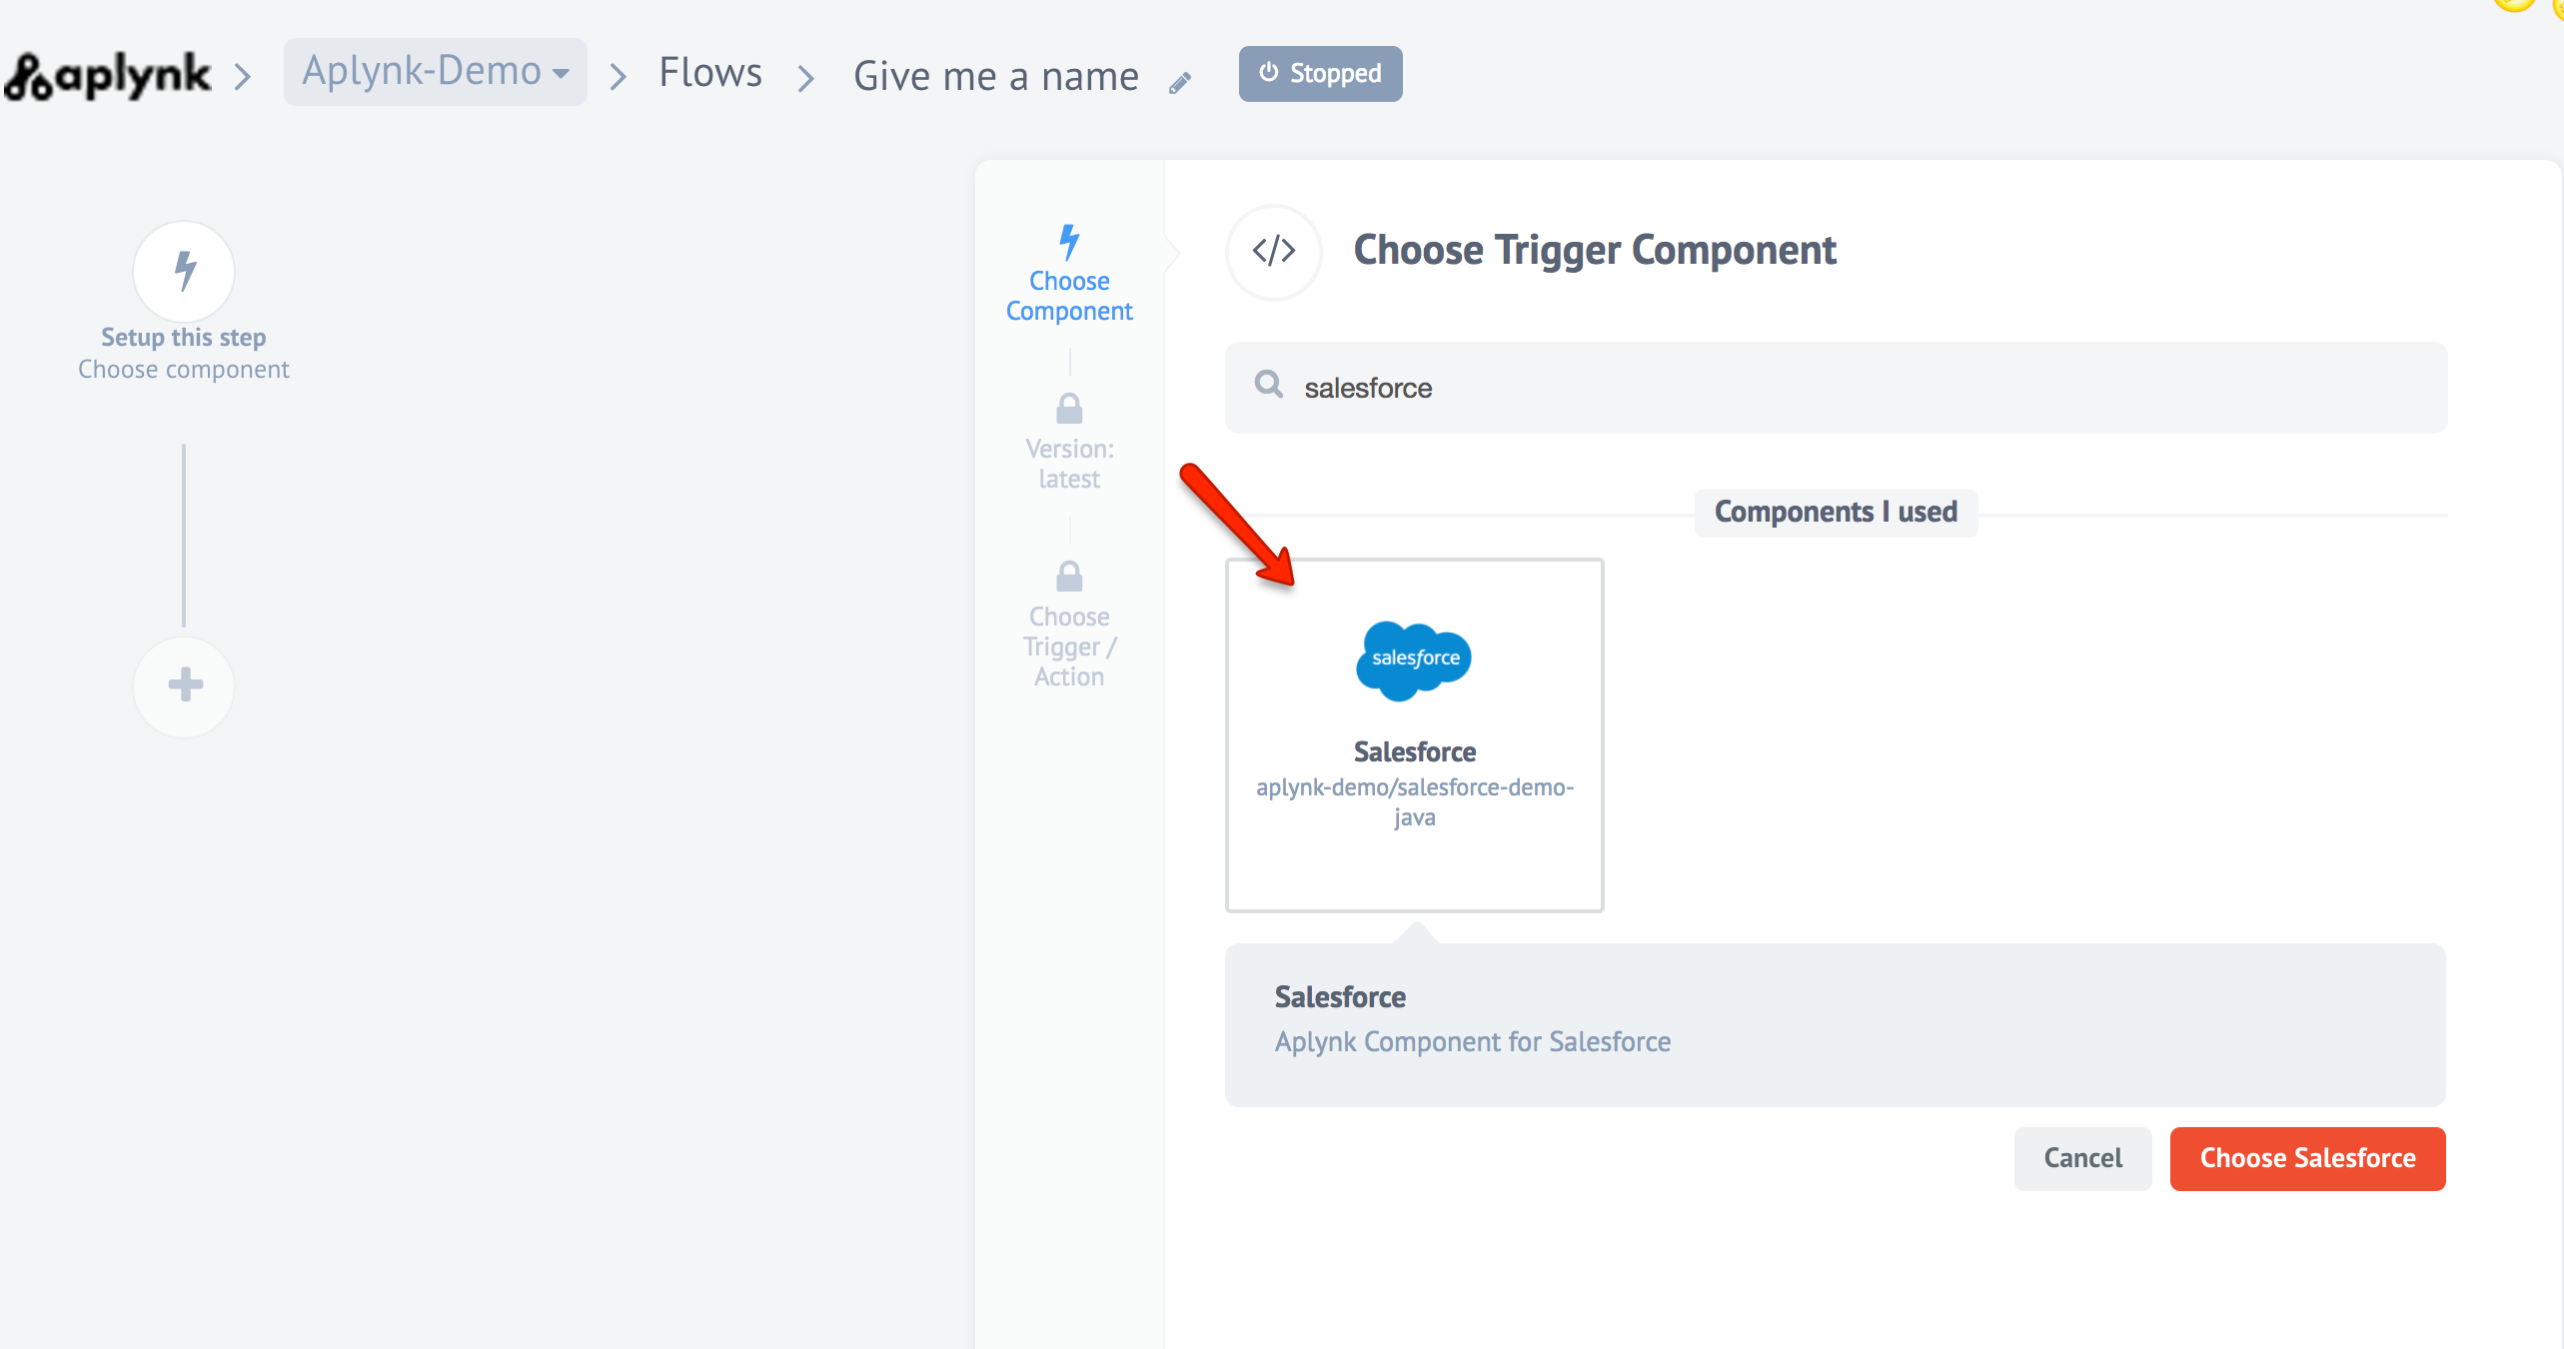
Task: Click the code brackets component icon
Action: tap(1273, 251)
